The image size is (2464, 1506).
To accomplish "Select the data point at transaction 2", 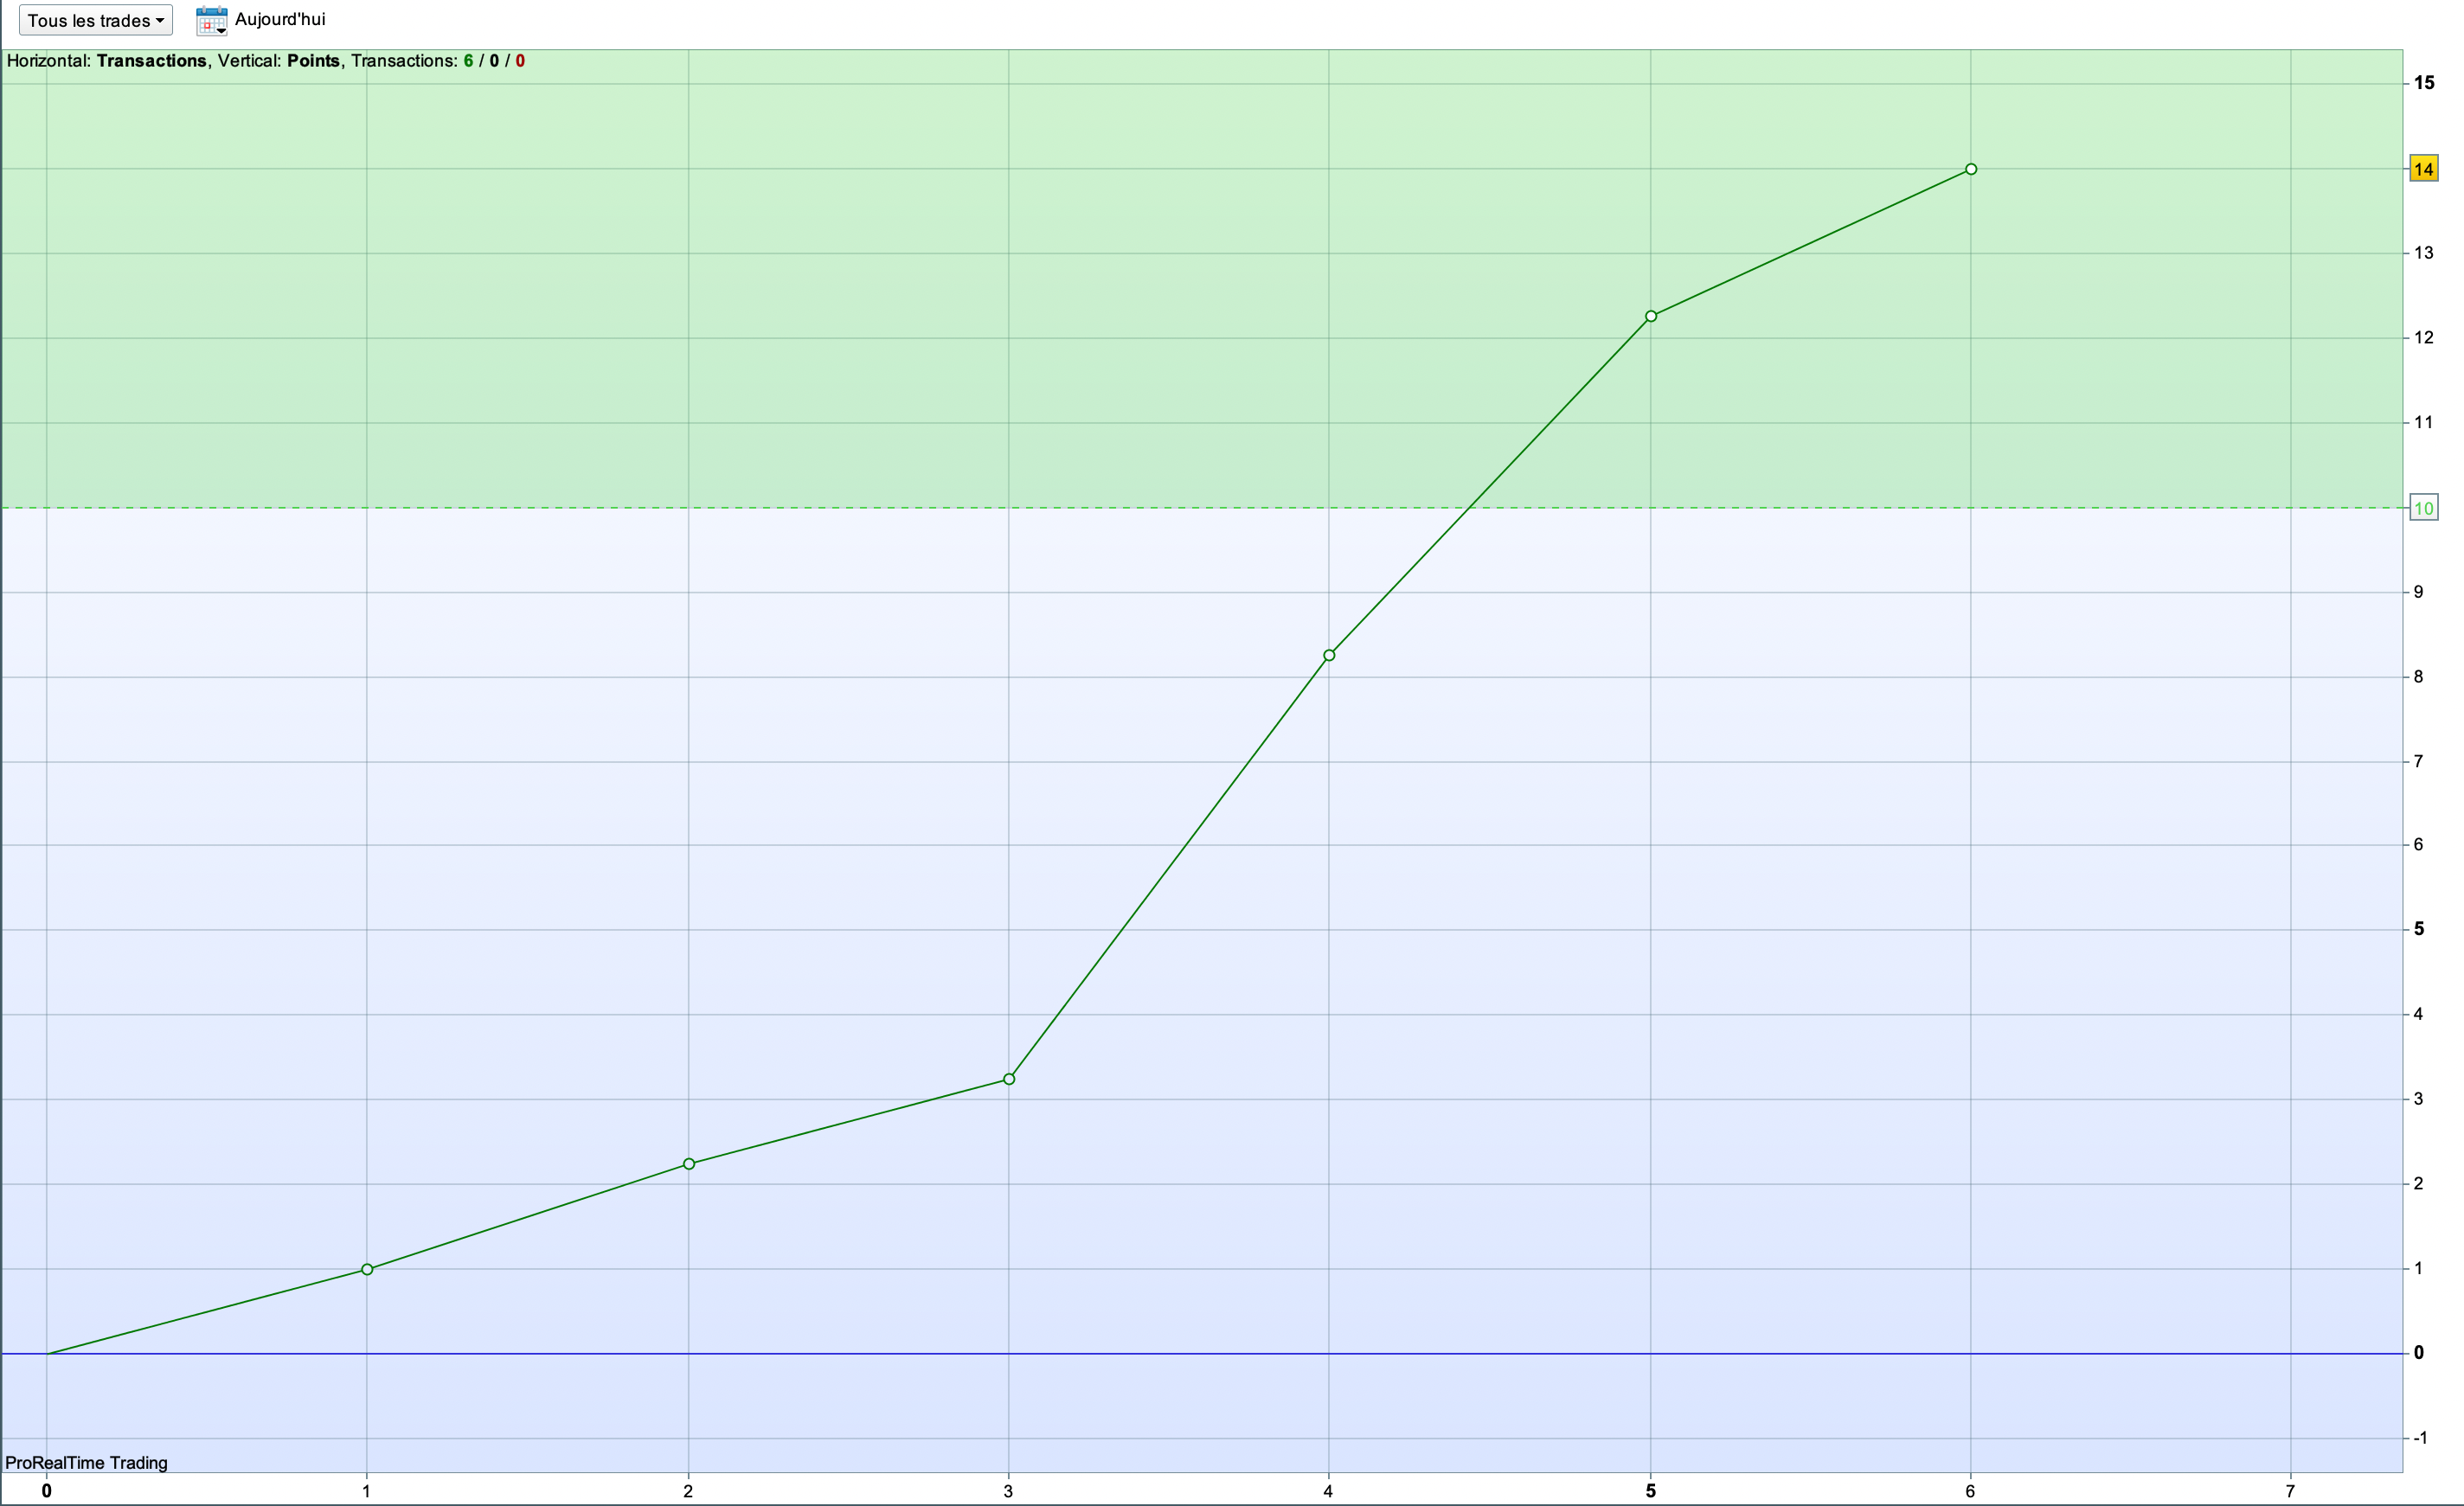I will 688,1164.
